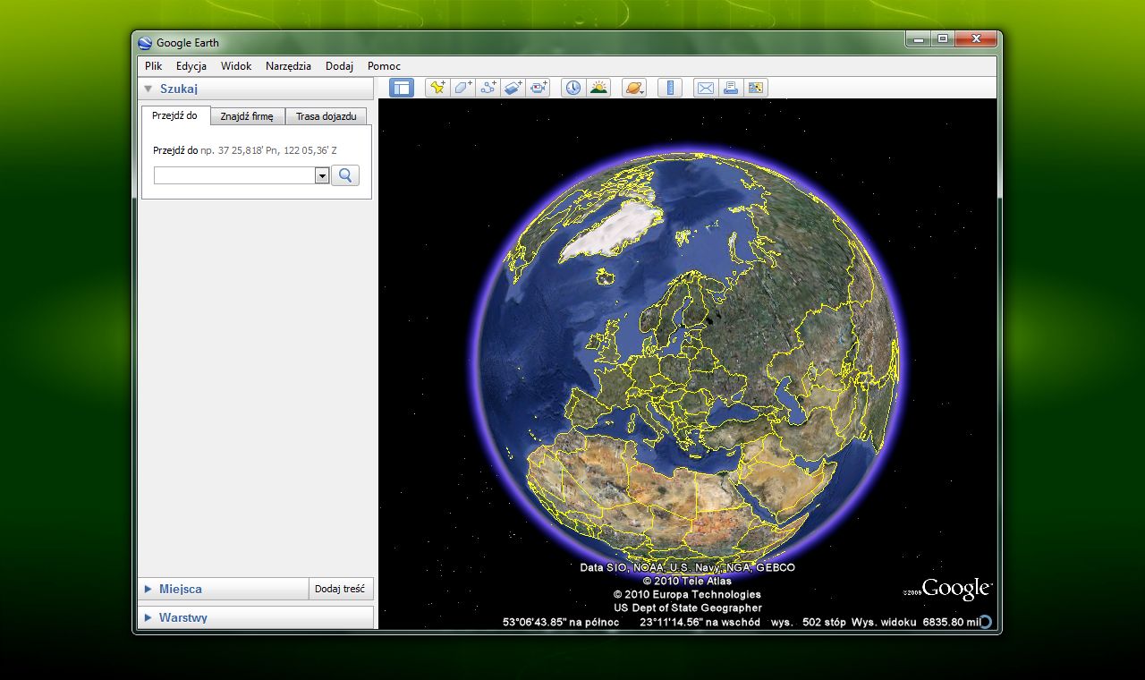View in Google Maps icon

756,88
